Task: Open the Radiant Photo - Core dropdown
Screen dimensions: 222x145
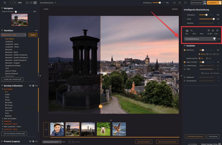Action: (x=14, y=35)
